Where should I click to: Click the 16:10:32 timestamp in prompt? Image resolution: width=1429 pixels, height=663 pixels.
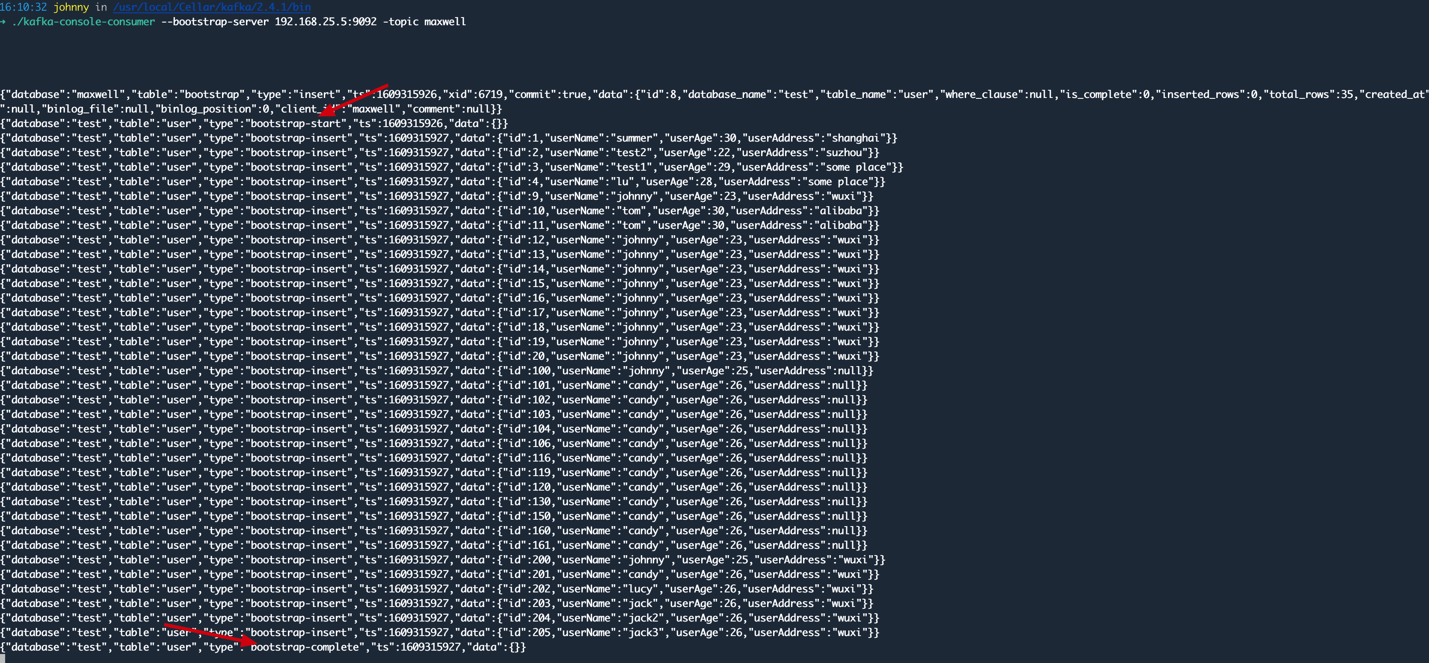23,7
